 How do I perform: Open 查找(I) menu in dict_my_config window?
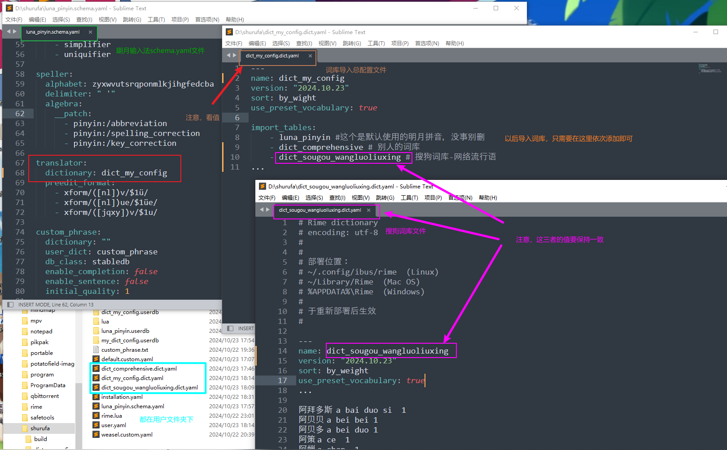pyautogui.click(x=304, y=44)
